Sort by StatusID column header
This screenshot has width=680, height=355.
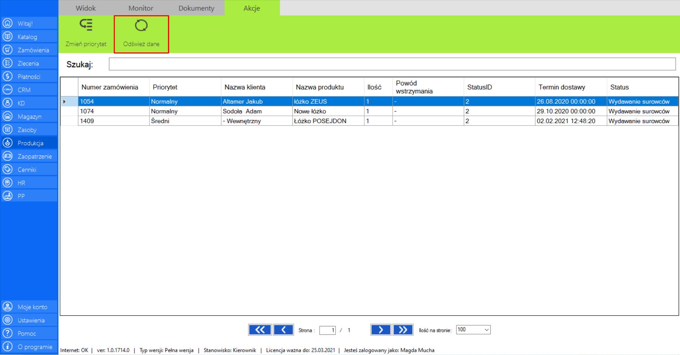coord(500,87)
